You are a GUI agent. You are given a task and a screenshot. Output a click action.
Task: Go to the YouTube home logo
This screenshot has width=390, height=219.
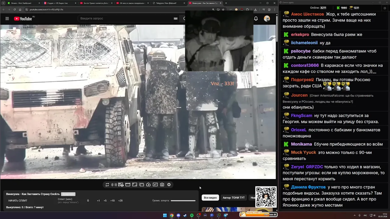point(23,19)
